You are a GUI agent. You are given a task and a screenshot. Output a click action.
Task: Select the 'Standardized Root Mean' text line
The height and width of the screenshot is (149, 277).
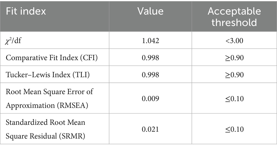click(x=45, y=122)
